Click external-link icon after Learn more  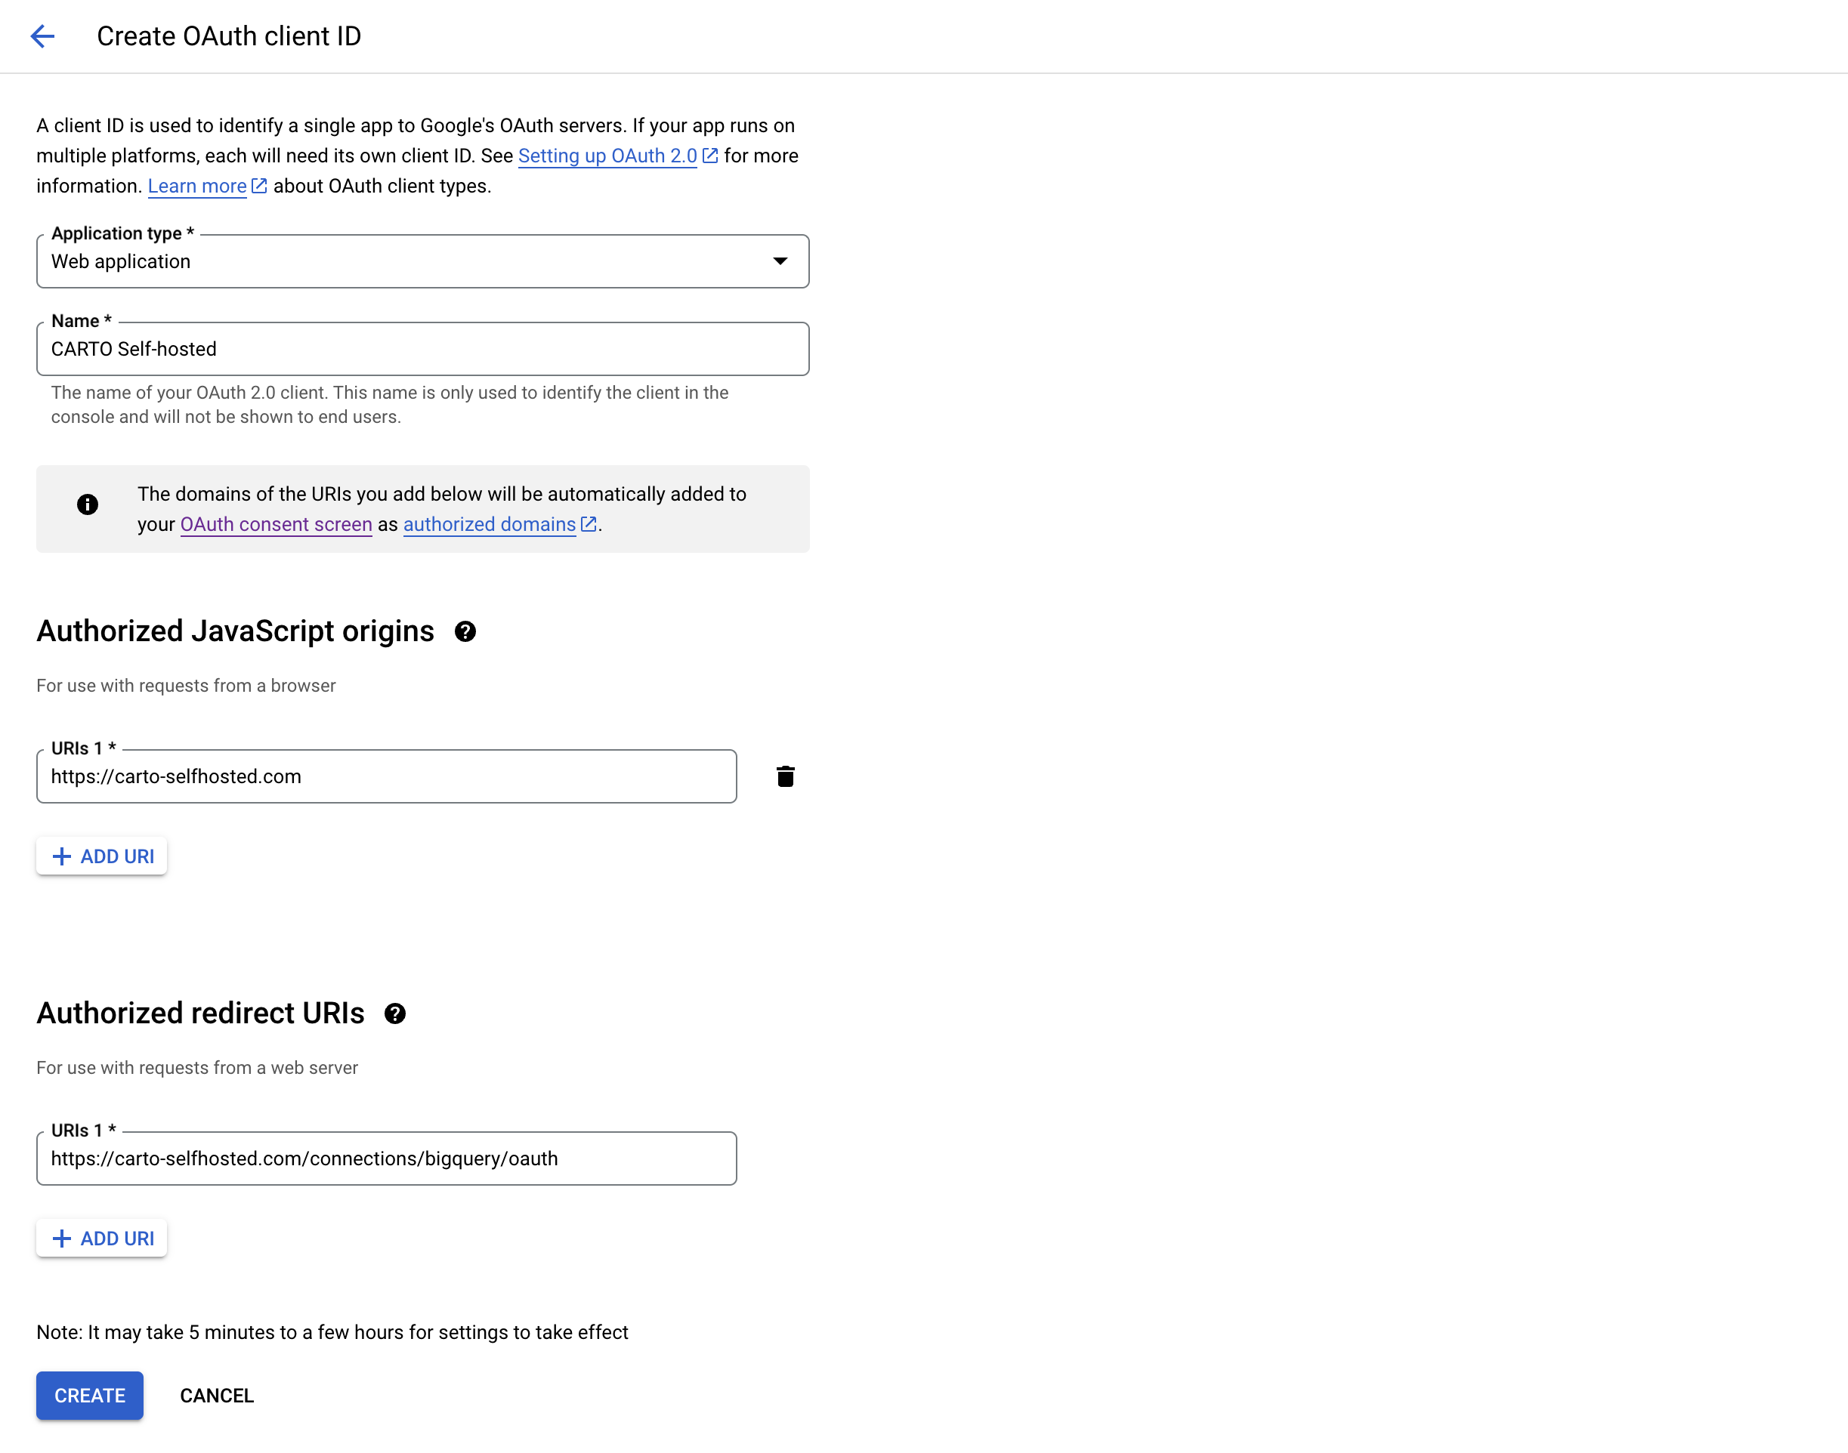click(x=259, y=186)
